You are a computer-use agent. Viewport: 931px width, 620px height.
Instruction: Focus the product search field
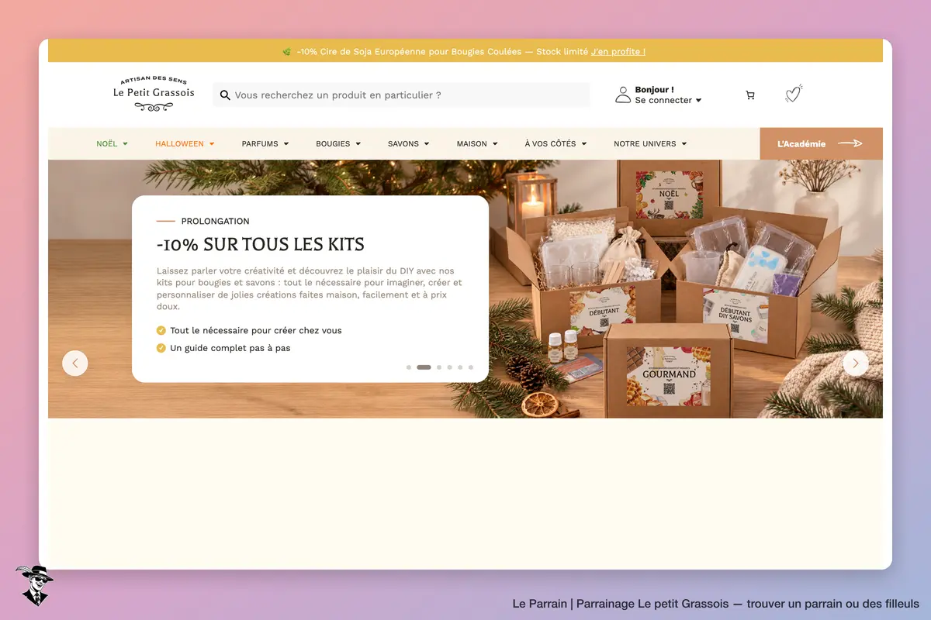(401, 95)
